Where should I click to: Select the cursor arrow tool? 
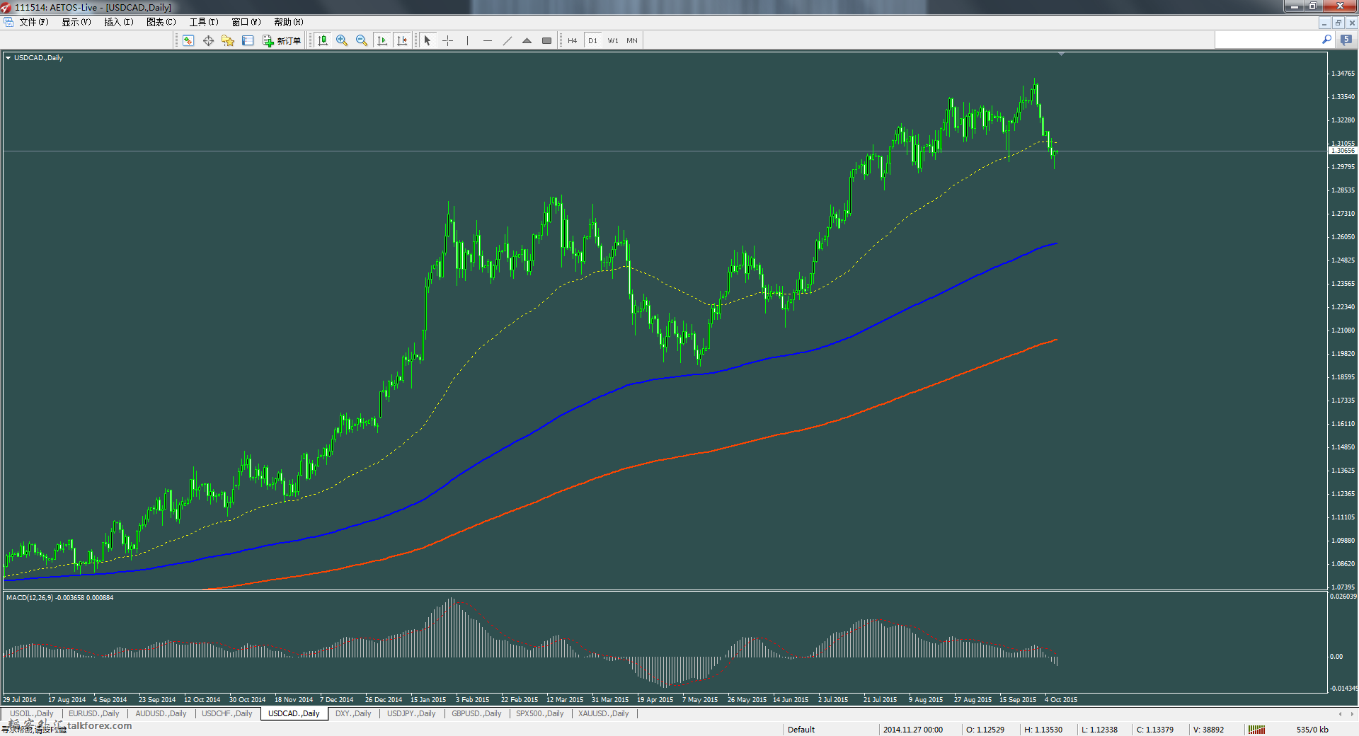pyautogui.click(x=428, y=40)
